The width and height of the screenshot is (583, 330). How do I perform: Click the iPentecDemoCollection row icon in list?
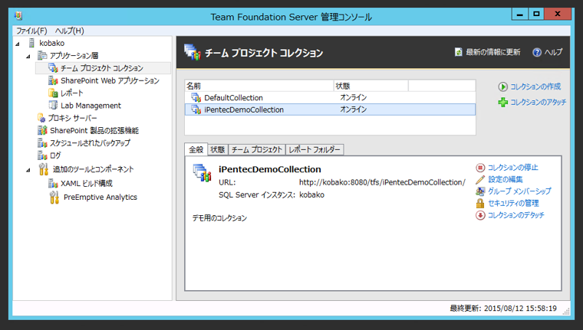pos(196,109)
